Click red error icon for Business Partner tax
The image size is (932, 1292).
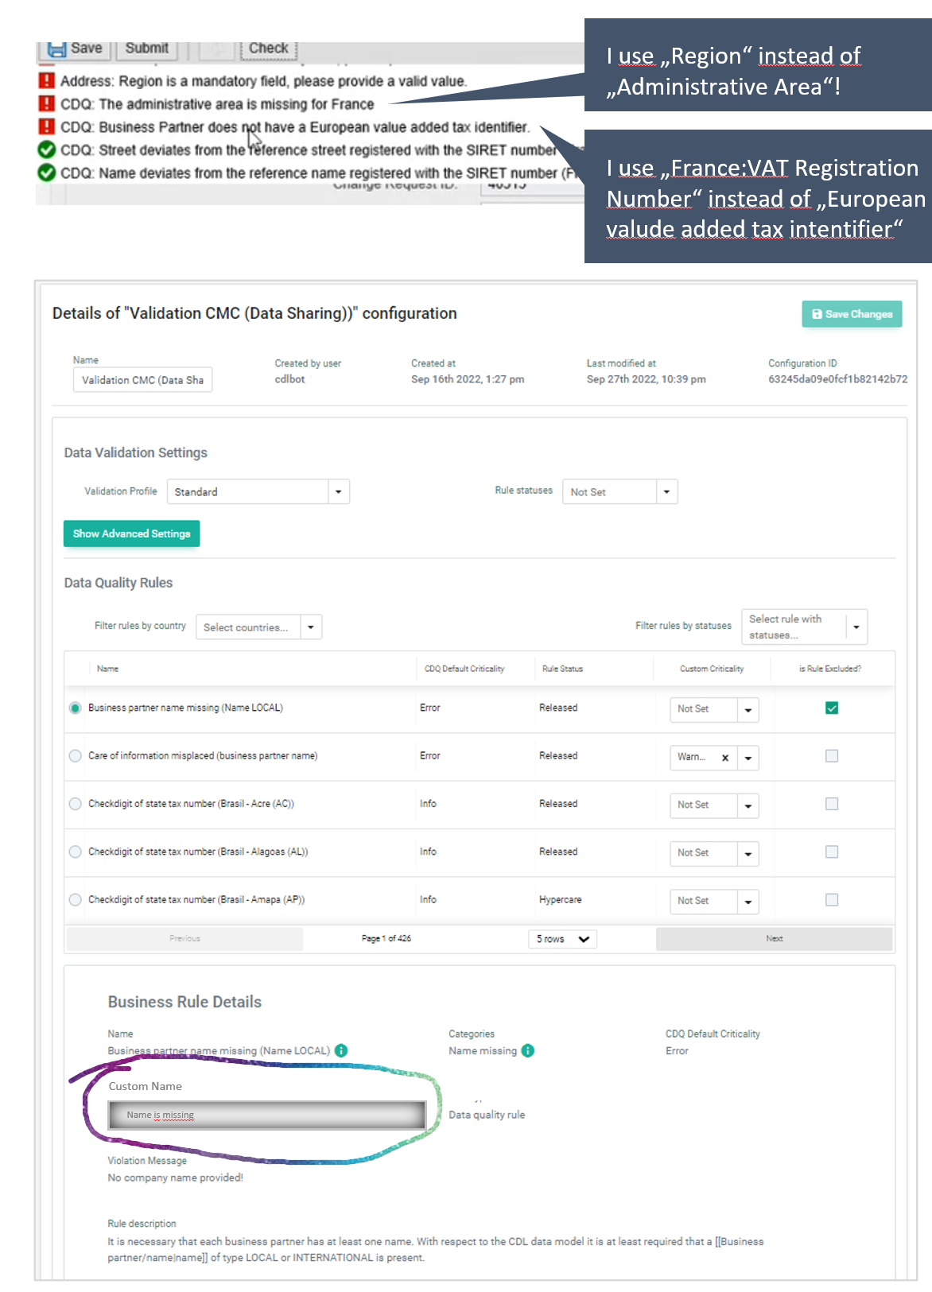(47, 127)
